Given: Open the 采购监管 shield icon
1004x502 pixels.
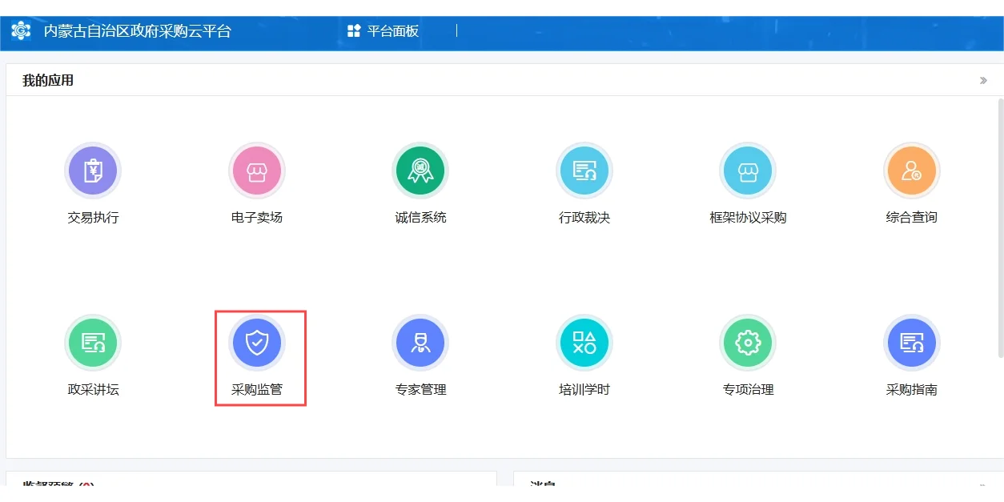Looking at the screenshot, I should coord(257,343).
